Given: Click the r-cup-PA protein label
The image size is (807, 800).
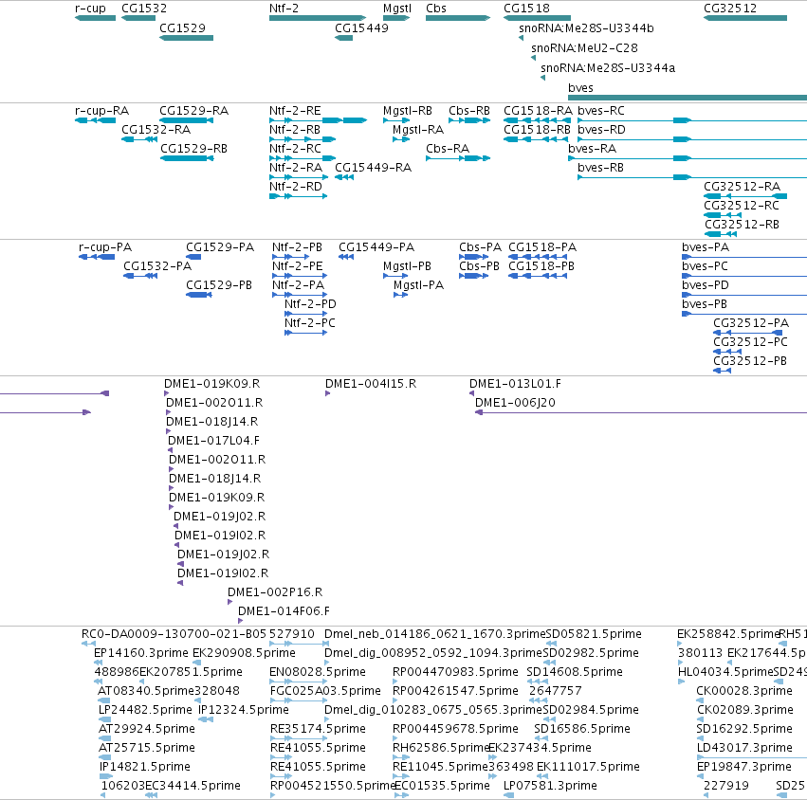Looking at the screenshot, I should (105, 247).
